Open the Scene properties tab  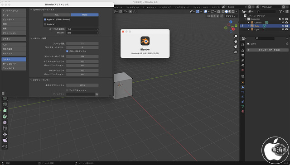(x=243, y=65)
